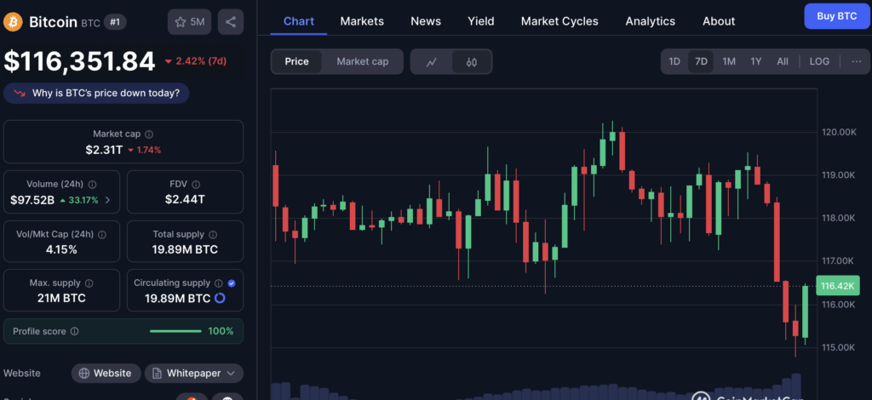Set chart range to 1M
The image size is (872, 400).
(x=729, y=61)
